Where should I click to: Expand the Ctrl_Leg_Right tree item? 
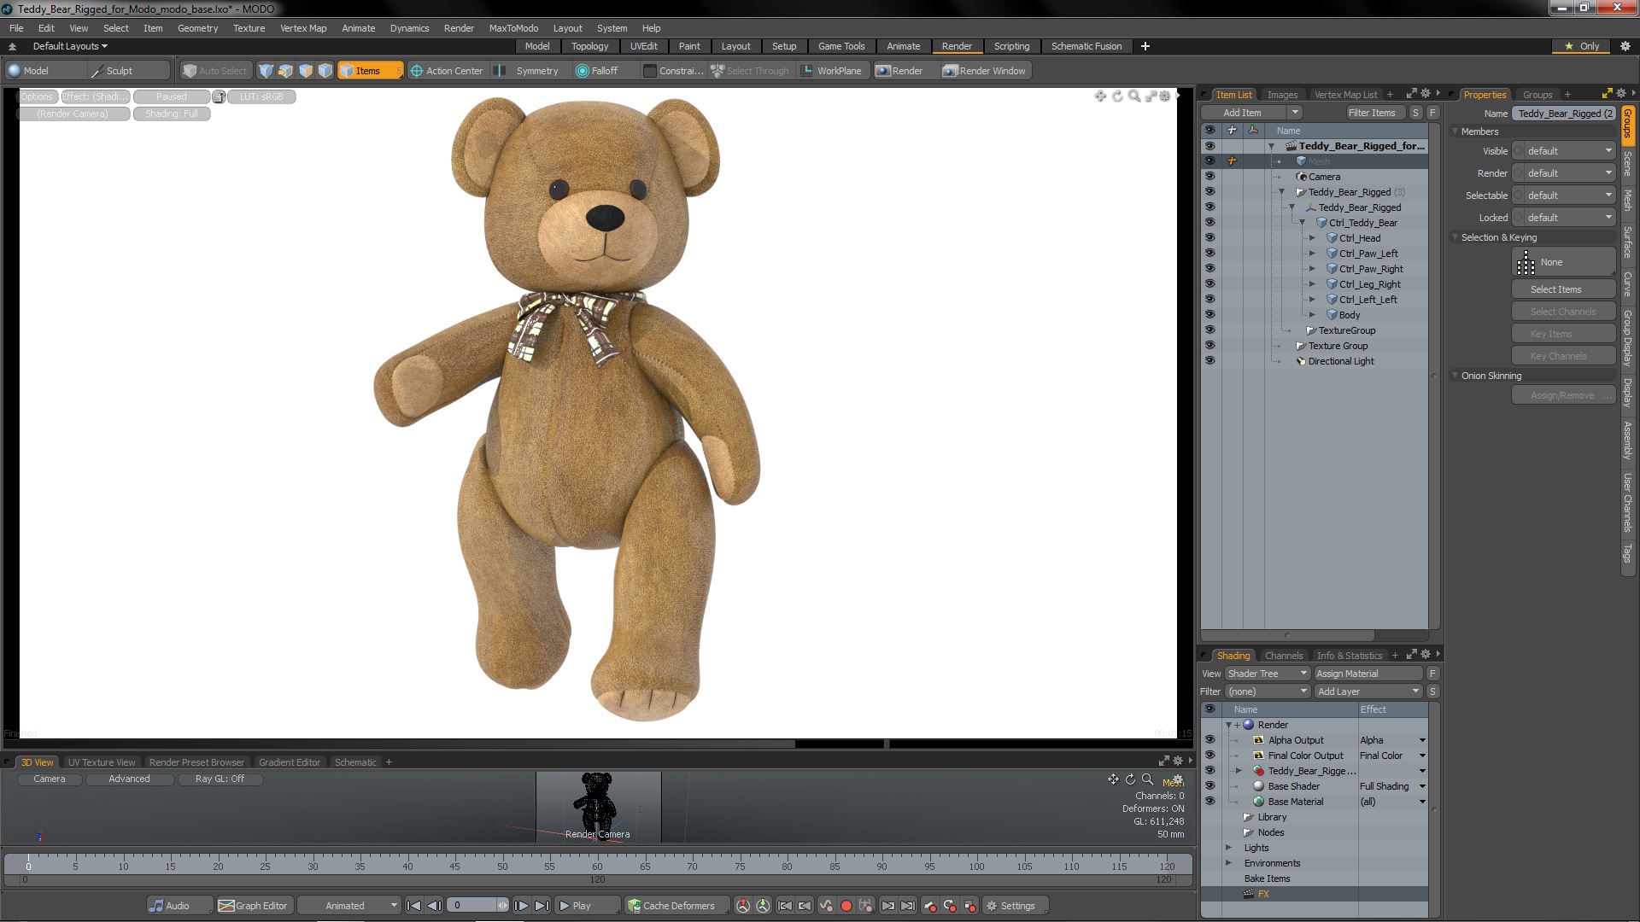tap(1313, 284)
